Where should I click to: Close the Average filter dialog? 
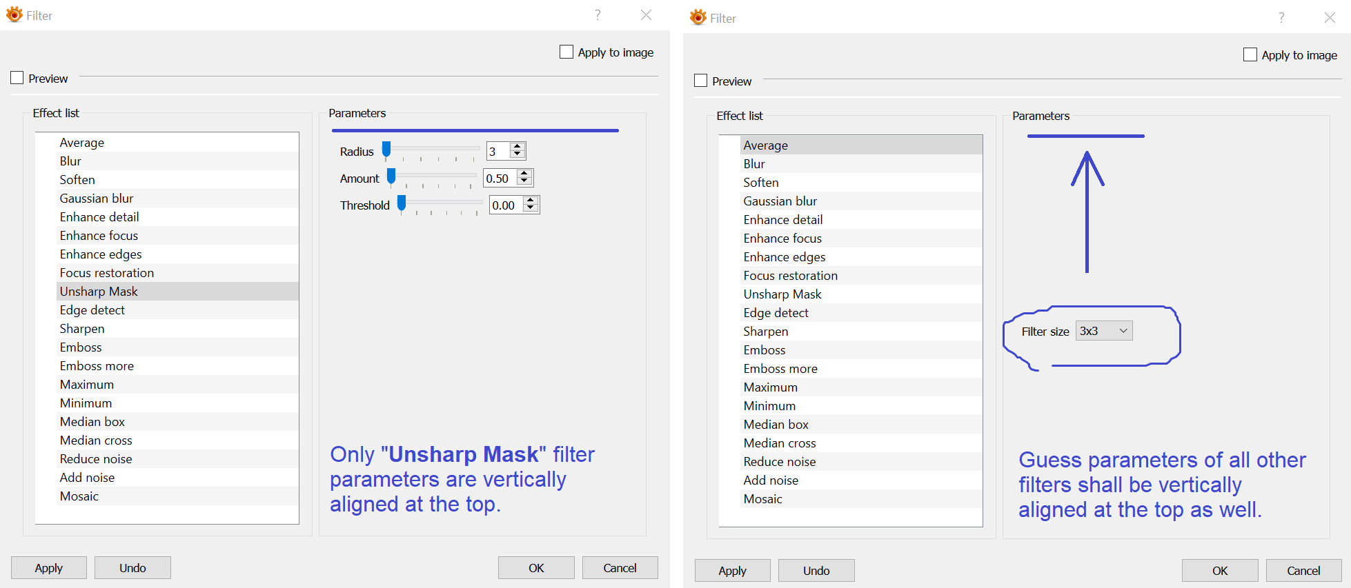point(1330,18)
